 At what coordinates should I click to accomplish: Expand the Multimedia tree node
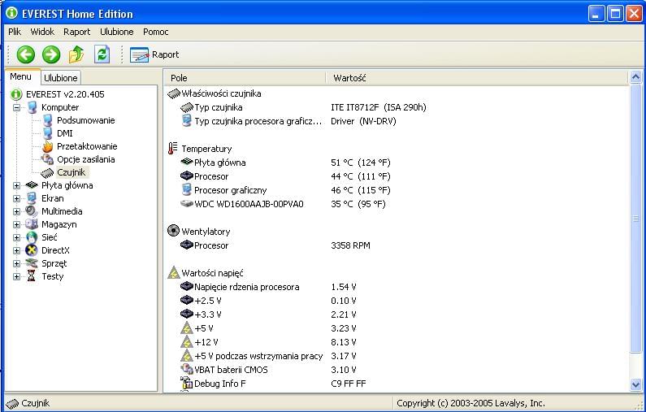pyautogui.click(x=16, y=212)
